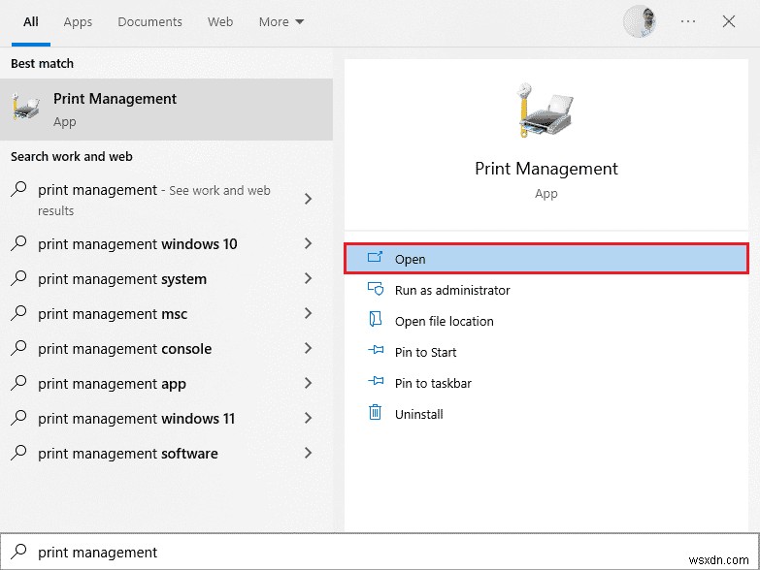Choose Pin to Start option
The width and height of the screenshot is (760, 570).
click(425, 352)
